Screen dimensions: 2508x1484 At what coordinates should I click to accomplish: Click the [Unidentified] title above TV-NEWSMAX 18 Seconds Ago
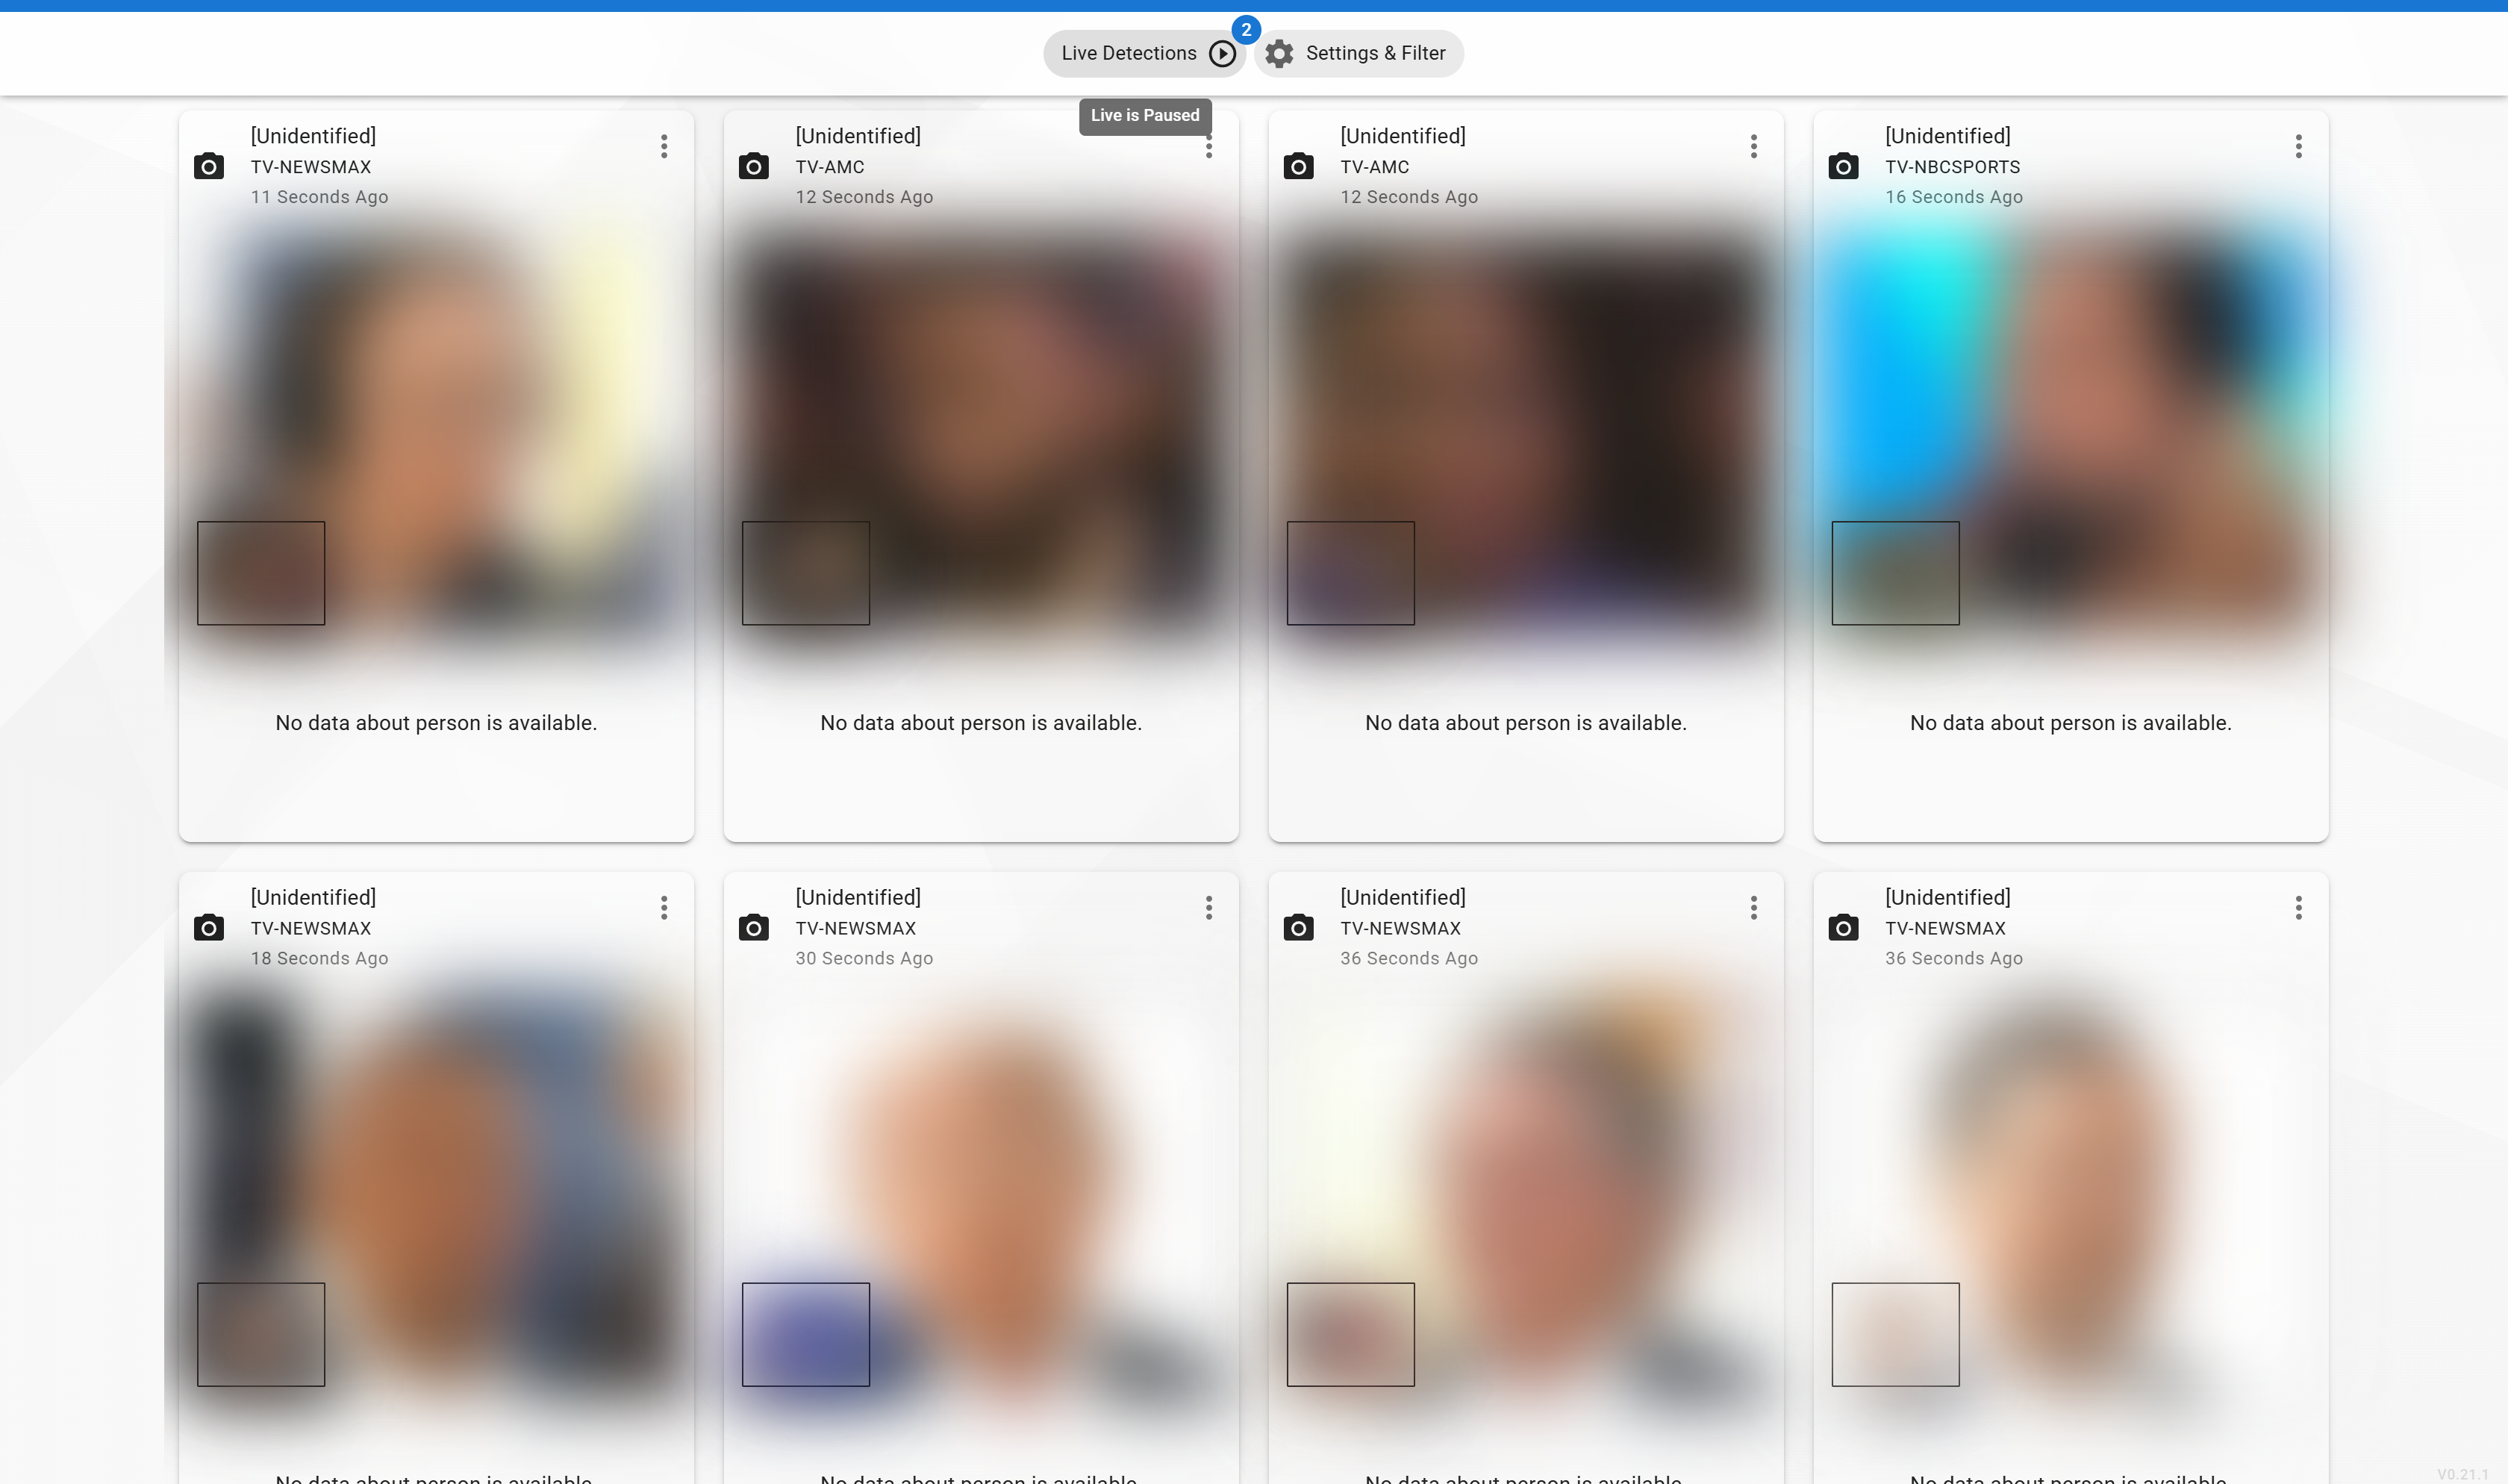[x=313, y=897]
